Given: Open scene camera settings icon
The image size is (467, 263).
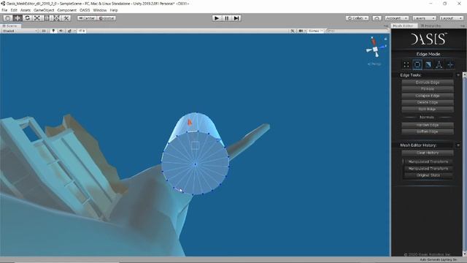Looking at the screenshot, I should pos(301,31).
